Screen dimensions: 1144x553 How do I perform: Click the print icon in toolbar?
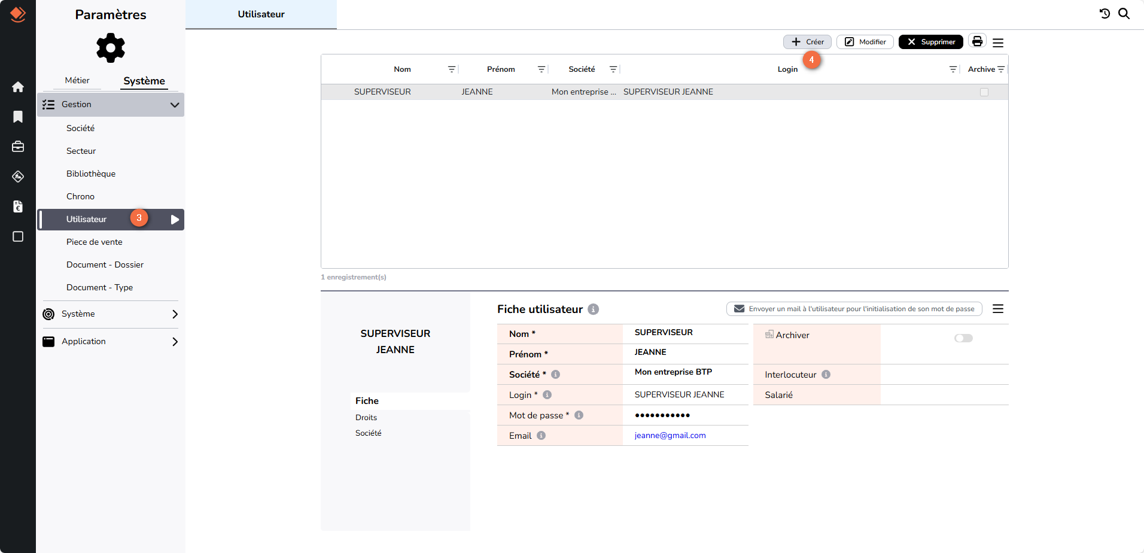coord(977,41)
